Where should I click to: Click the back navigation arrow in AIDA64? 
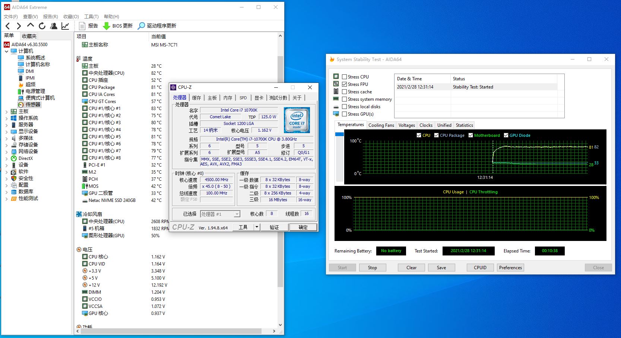pyautogui.click(x=8, y=26)
